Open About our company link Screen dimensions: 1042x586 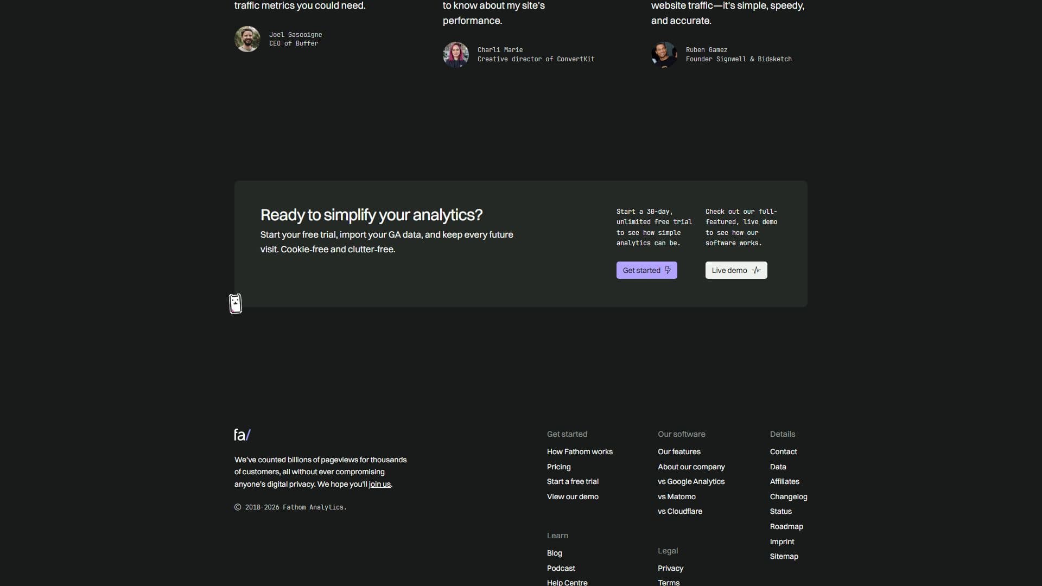[x=691, y=467]
